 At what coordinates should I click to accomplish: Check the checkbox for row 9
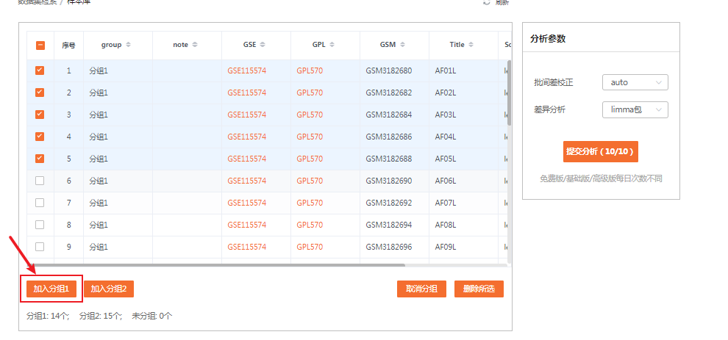tap(40, 247)
